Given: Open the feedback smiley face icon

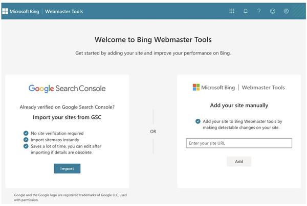Looking at the screenshot, I should click(273, 11).
